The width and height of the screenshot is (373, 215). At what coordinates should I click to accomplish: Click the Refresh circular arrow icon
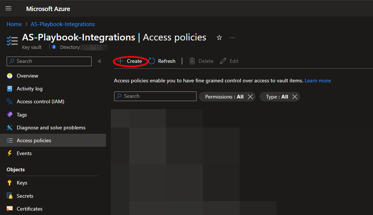152,61
